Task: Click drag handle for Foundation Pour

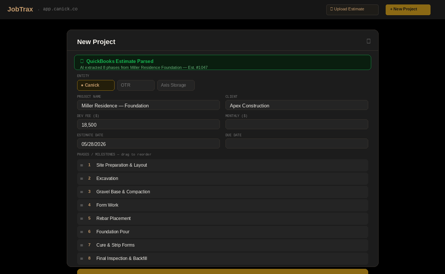Action: click(82, 232)
